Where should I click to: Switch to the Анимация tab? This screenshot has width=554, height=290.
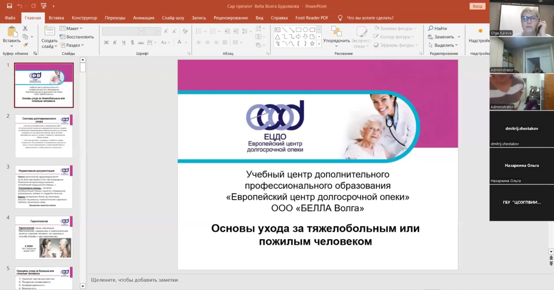tap(143, 18)
